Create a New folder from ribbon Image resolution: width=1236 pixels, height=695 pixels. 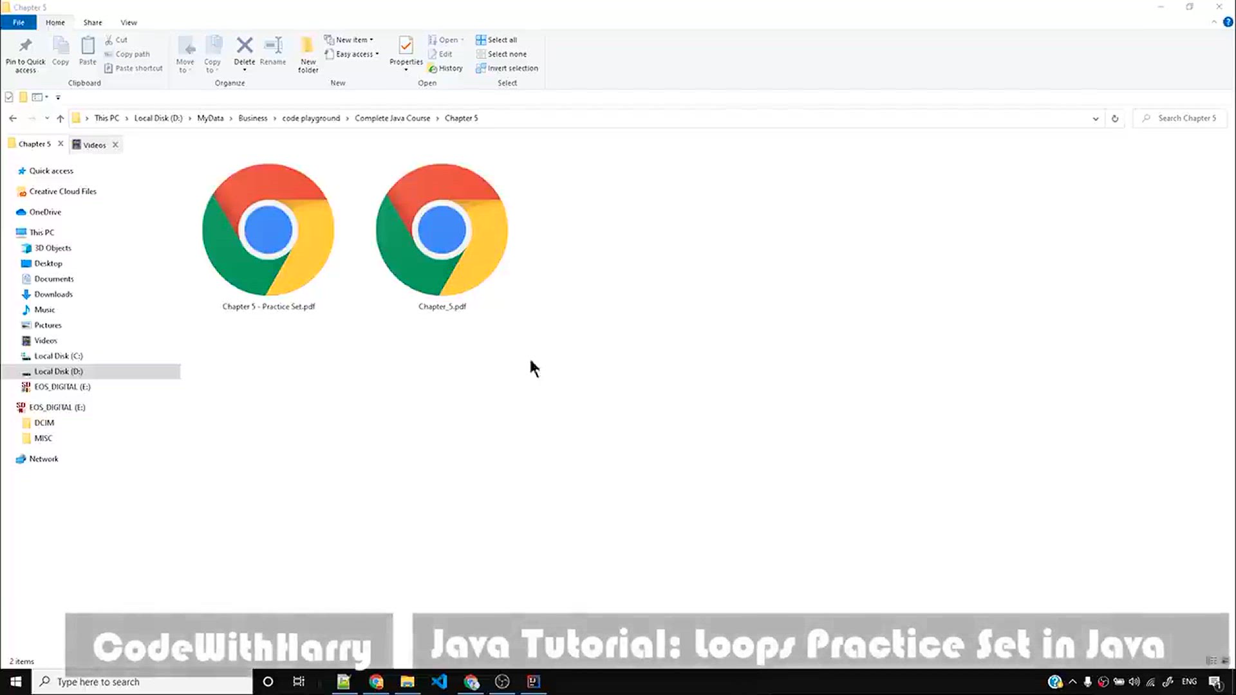pos(308,54)
